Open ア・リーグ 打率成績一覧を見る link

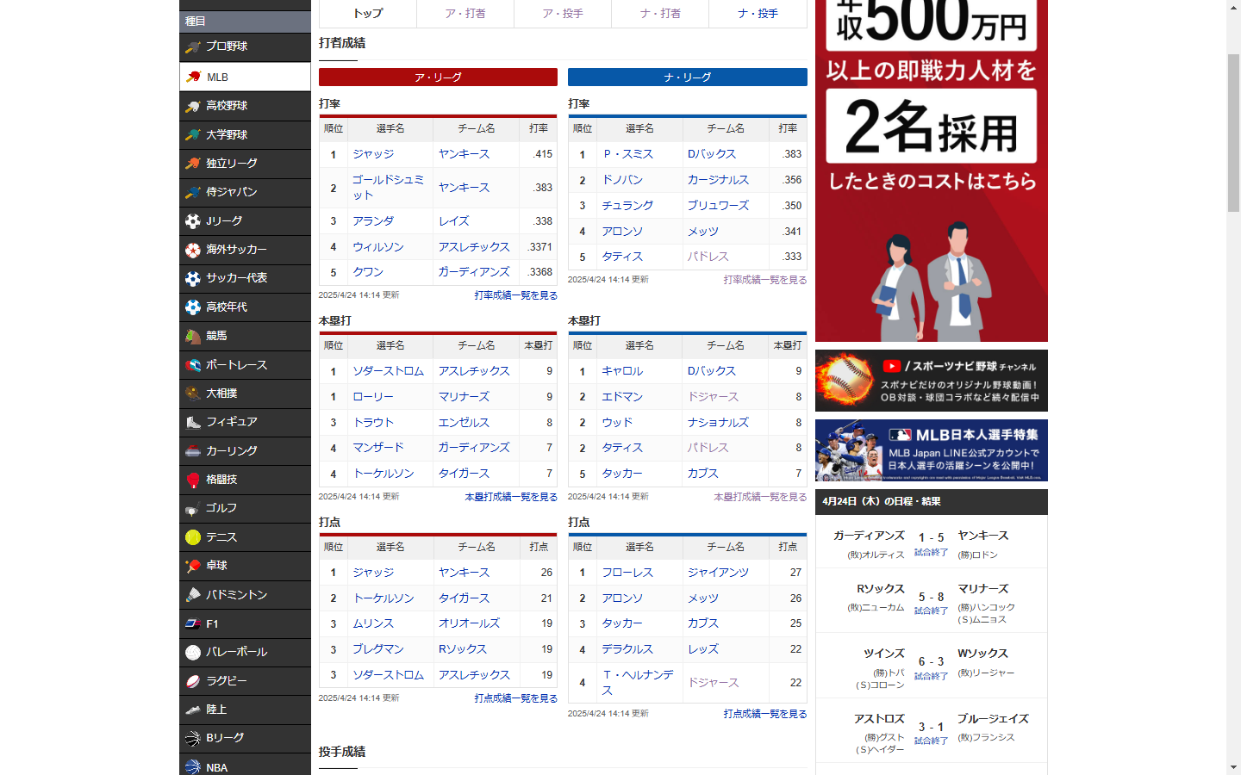pyautogui.click(x=515, y=295)
